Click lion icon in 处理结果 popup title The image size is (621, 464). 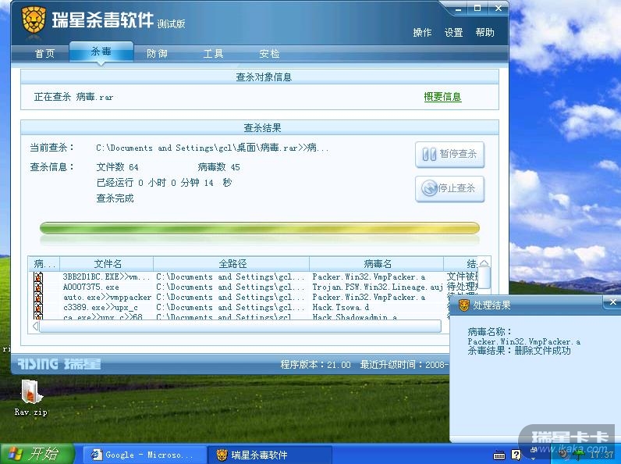(x=463, y=305)
